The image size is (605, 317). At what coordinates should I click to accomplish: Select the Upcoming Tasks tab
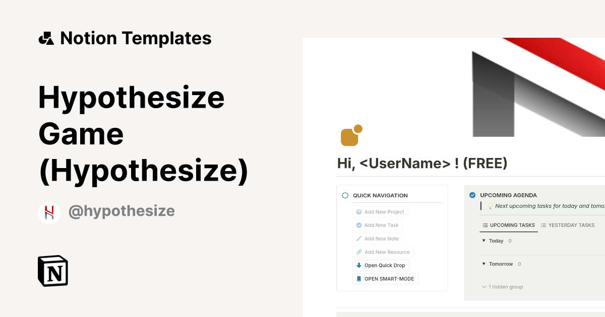[508, 225]
